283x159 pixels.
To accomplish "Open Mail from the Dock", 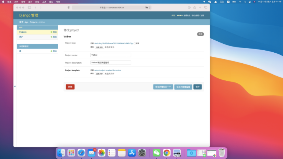I will click(x=91, y=153).
